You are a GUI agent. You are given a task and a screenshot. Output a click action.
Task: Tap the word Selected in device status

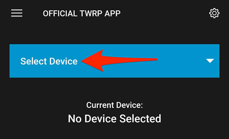[140, 119]
